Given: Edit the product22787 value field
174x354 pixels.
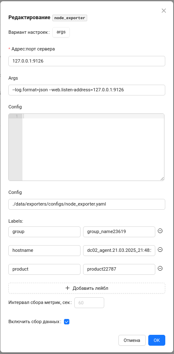Looking at the screenshot, I should tap(119, 269).
